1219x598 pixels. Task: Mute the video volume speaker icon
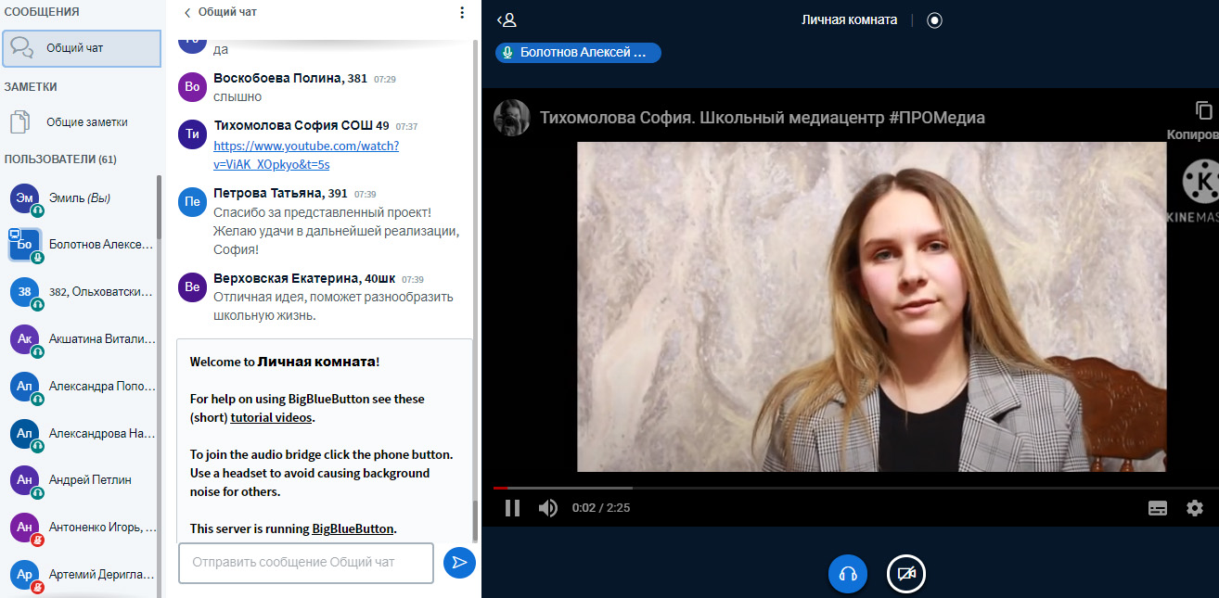(548, 508)
